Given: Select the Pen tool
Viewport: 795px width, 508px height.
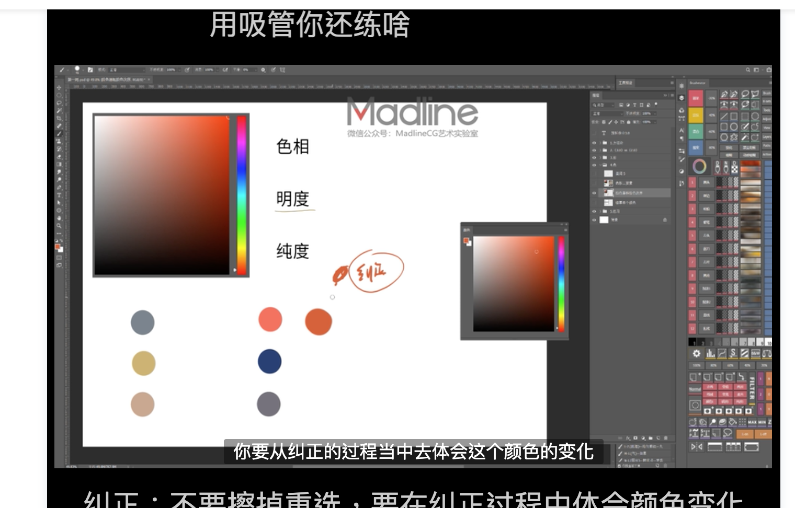Looking at the screenshot, I should click(x=59, y=187).
